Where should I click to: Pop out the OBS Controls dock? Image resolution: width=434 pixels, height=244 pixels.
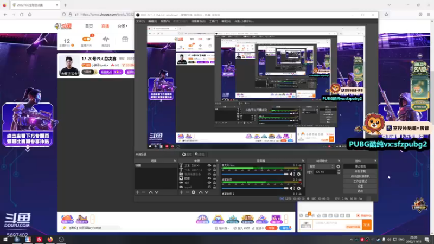(x=375, y=160)
